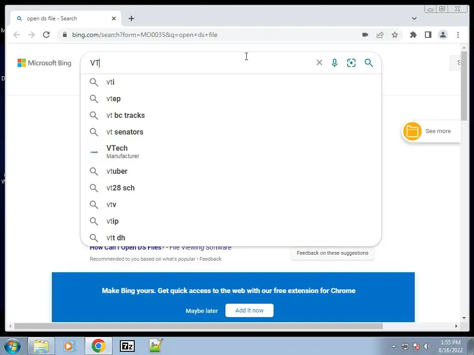
Task: Click the vertical scrollbar up arrow
Action: 464,48
